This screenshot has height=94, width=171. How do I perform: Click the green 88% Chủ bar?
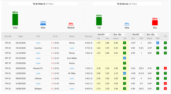click(x=15, y=20)
